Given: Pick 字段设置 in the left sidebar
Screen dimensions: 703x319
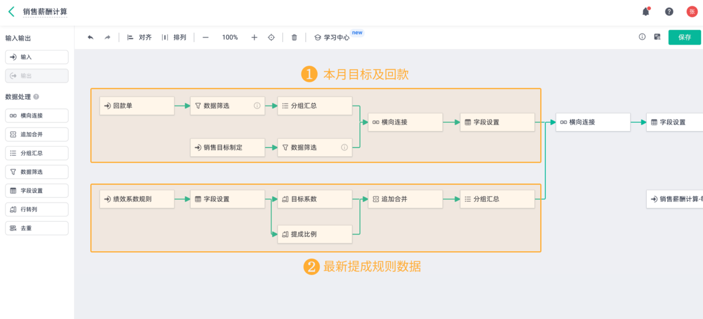Looking at the screenshot, I should point(36,191).
